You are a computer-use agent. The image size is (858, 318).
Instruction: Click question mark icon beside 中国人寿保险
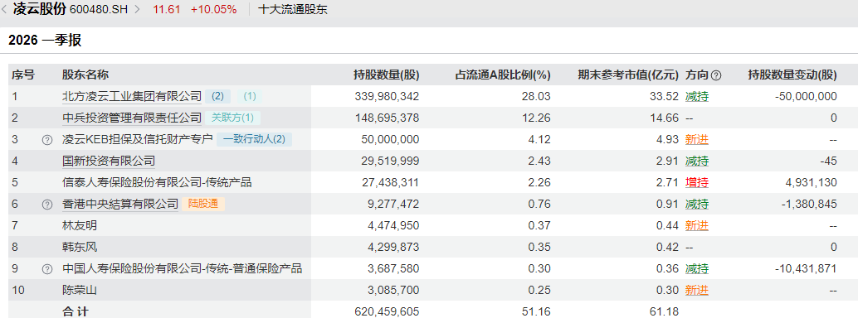[47, 269]
